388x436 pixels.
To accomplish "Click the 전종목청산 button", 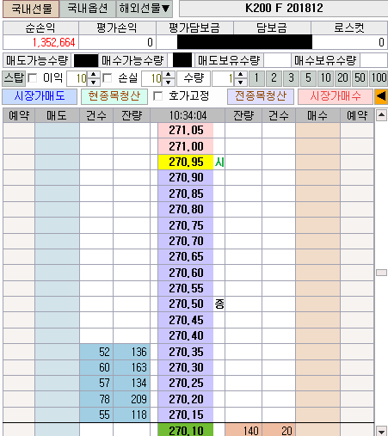I will click(x=261, y=96).
